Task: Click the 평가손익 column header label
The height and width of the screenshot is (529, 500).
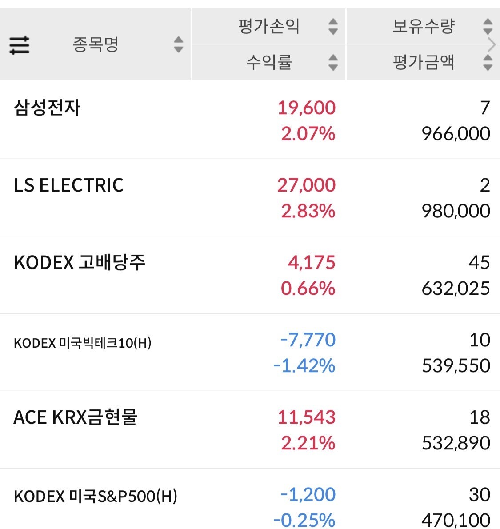Action: (269, 26)
